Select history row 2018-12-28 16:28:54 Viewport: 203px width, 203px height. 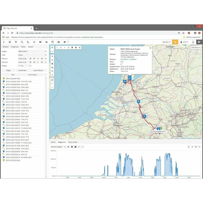[x=24, y=134]
